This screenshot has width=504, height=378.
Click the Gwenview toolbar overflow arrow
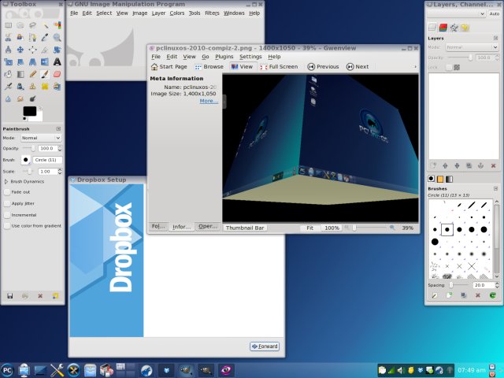click(415, 66)
